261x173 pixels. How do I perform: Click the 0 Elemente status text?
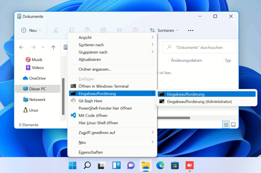[x=29, y=125]
